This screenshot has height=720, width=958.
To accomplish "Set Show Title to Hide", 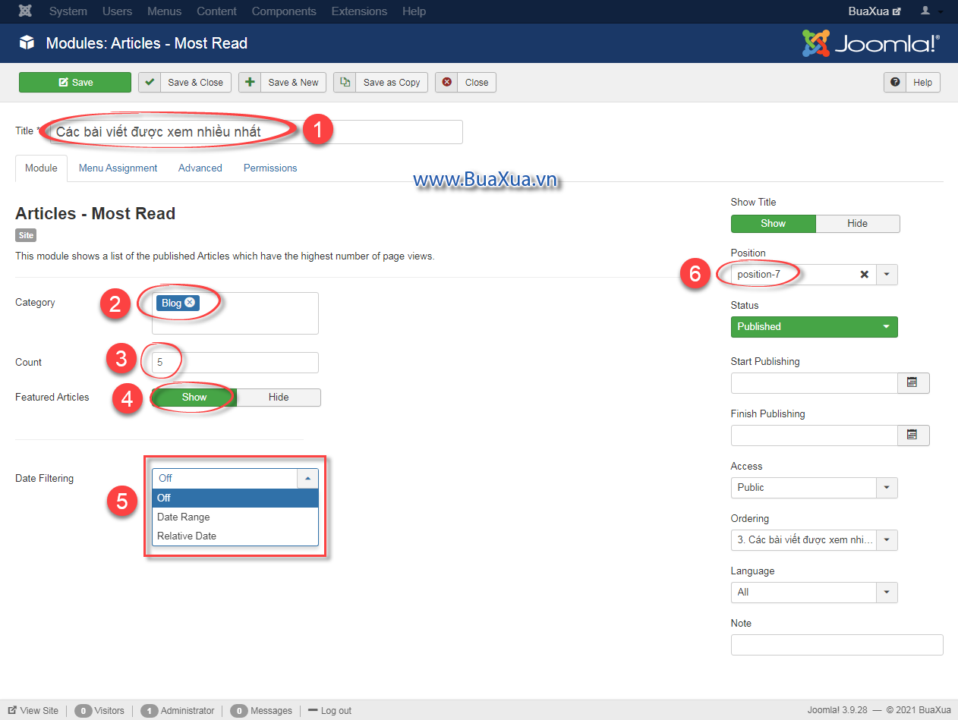I will (x=858, y=223).
